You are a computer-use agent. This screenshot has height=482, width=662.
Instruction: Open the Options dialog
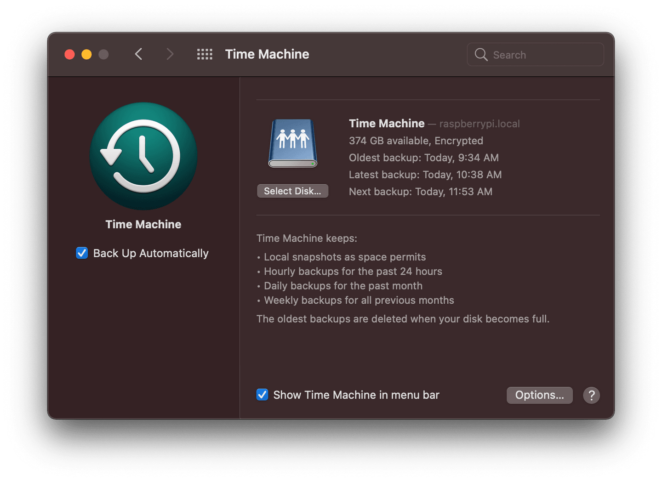pos(539,395)
